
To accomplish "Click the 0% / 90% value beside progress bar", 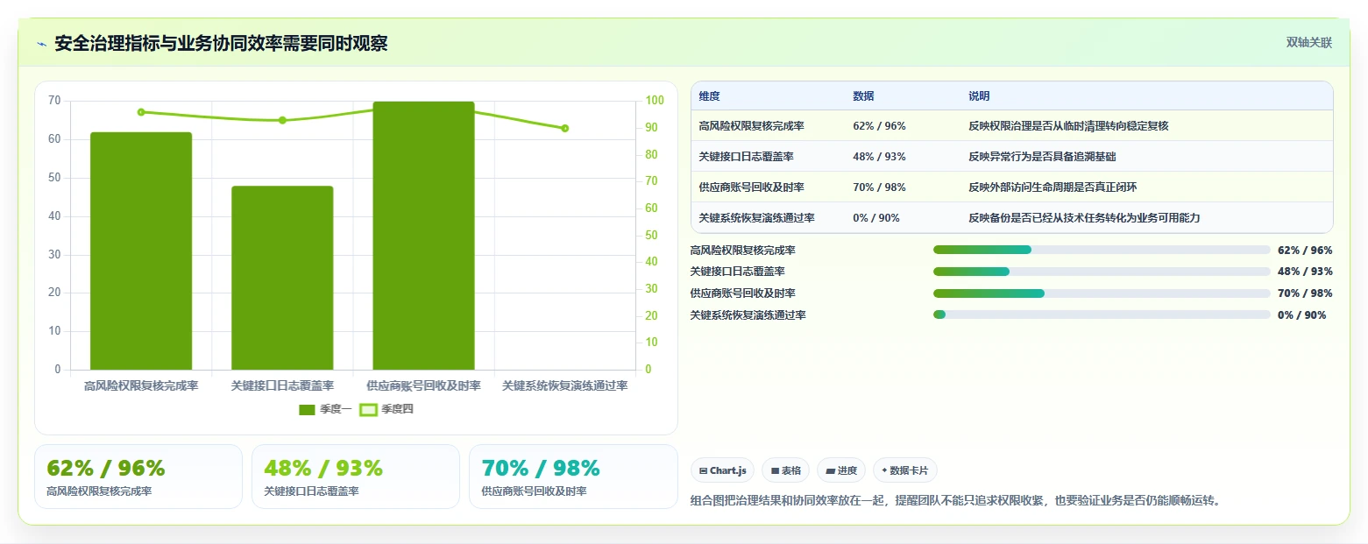I will click(x=1302, y=315).
